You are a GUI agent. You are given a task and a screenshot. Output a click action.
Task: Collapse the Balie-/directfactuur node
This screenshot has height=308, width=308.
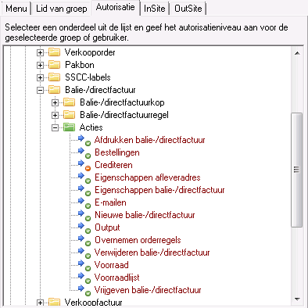click(x=40, y=90)
